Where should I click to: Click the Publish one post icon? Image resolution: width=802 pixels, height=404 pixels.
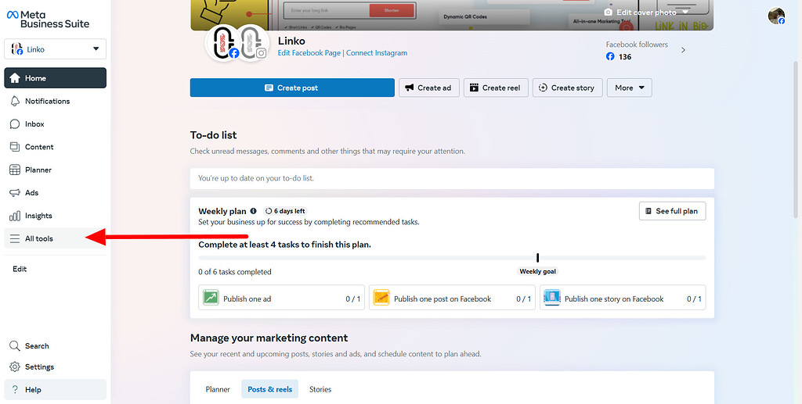tap(381, 298)
